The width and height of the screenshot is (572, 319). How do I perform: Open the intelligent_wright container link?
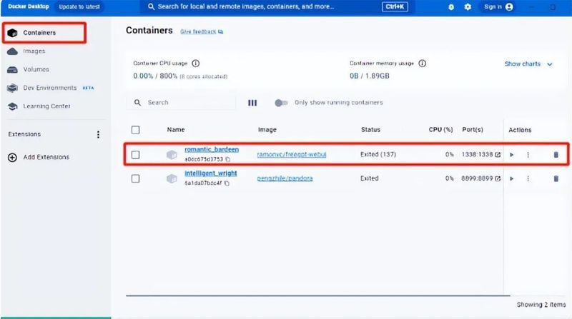pos(211,173)
